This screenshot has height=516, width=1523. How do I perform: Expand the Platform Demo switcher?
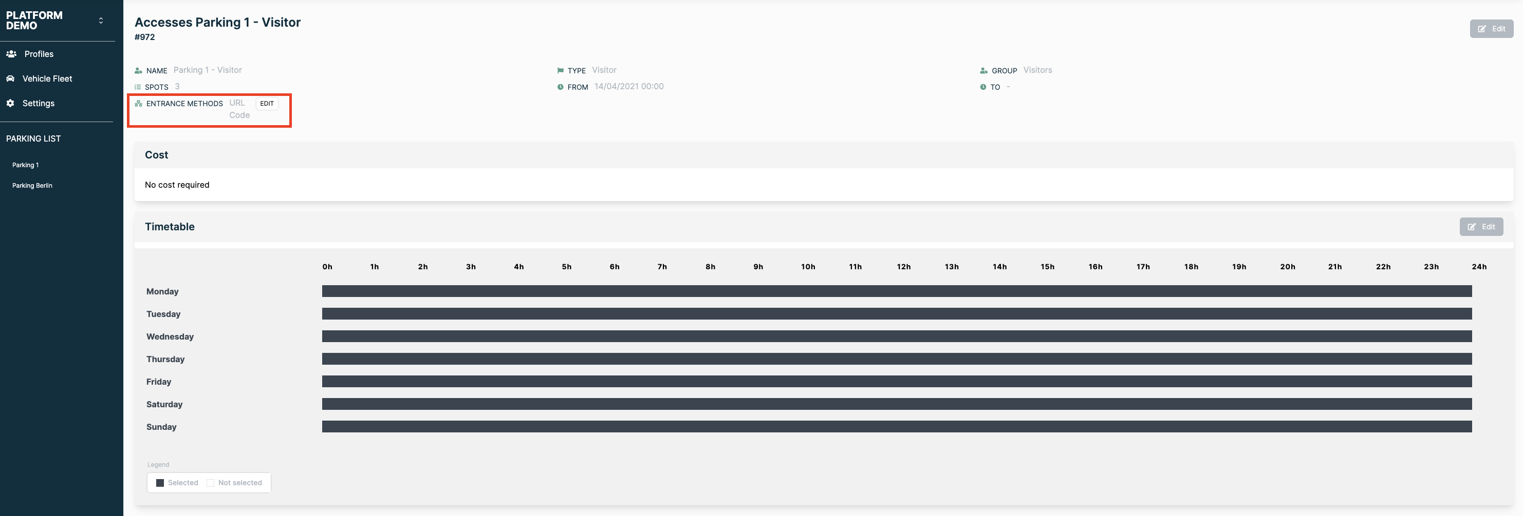(x=101, y=21)
